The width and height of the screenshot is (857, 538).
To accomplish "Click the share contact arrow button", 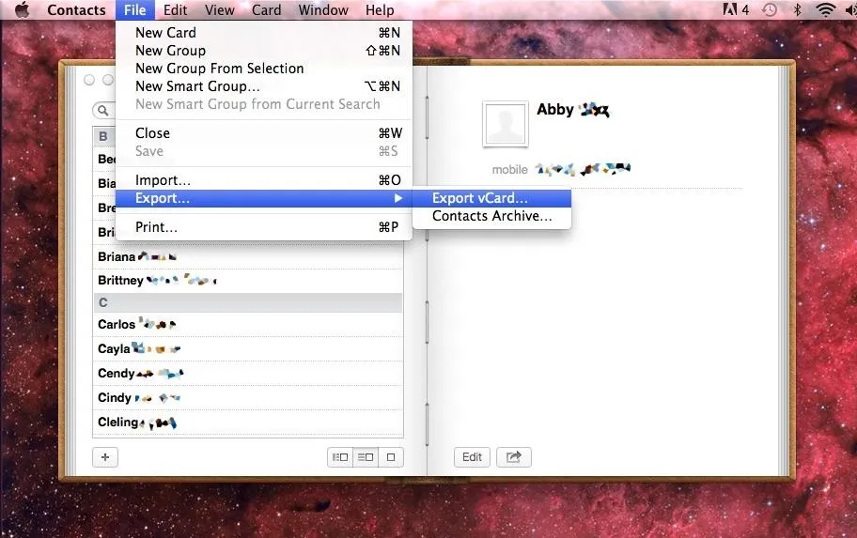I will pos(514,457).
